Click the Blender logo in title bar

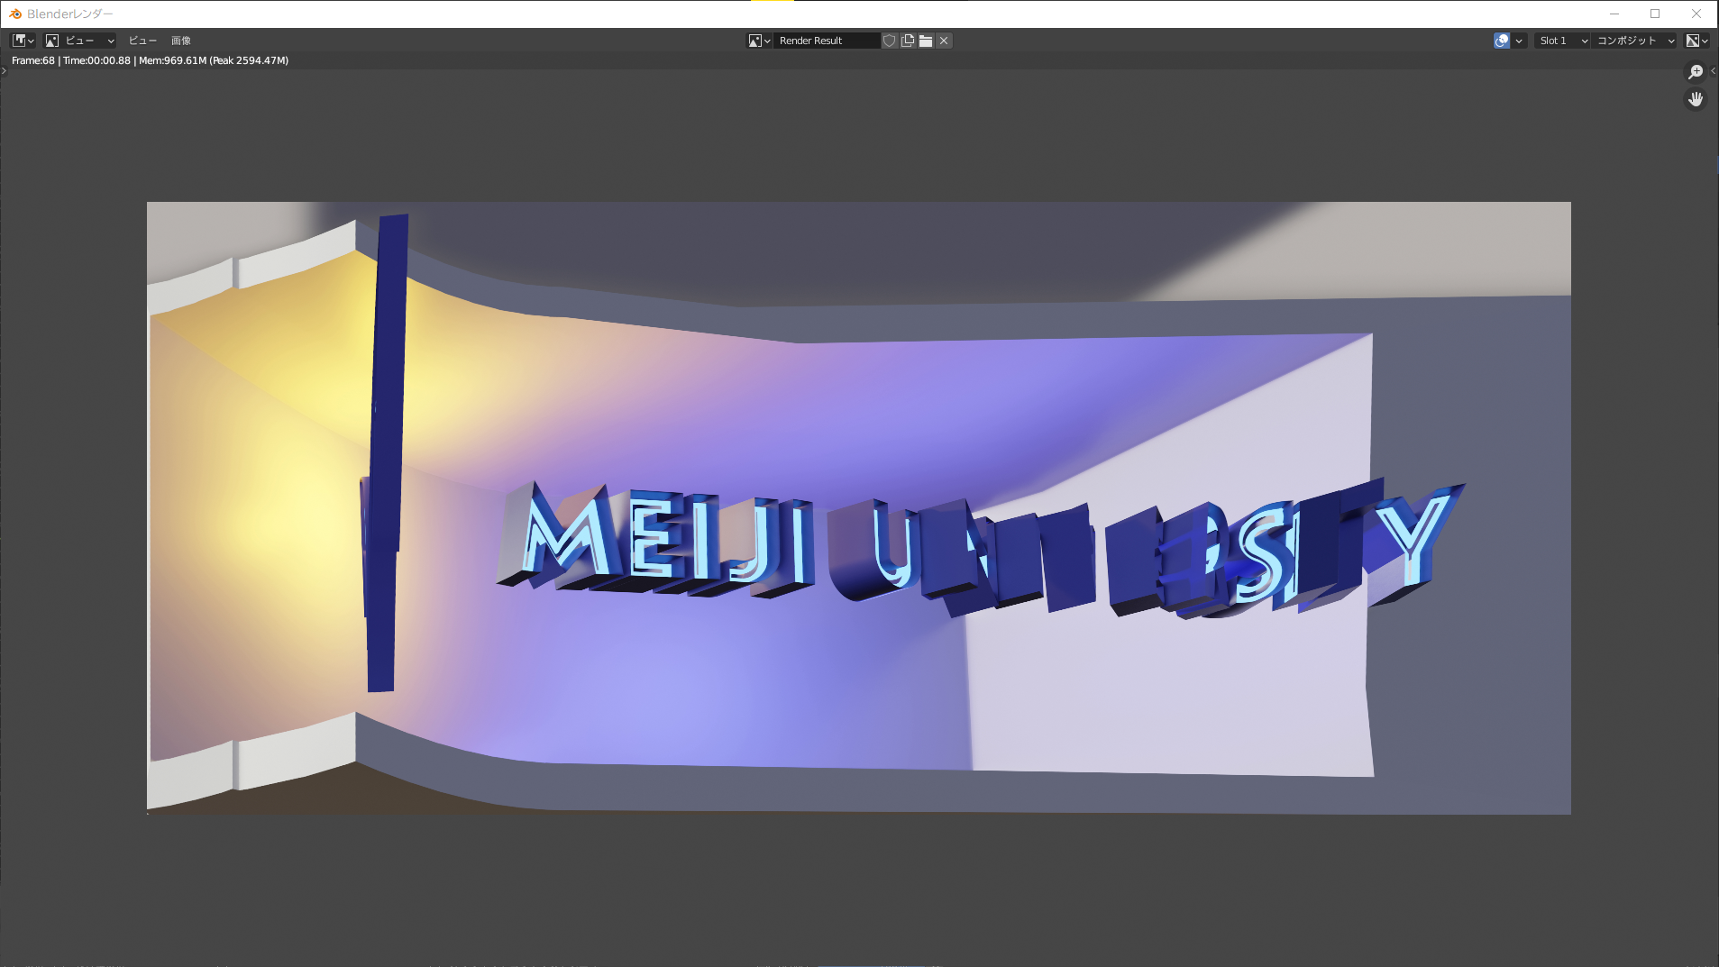pos(15,14)
